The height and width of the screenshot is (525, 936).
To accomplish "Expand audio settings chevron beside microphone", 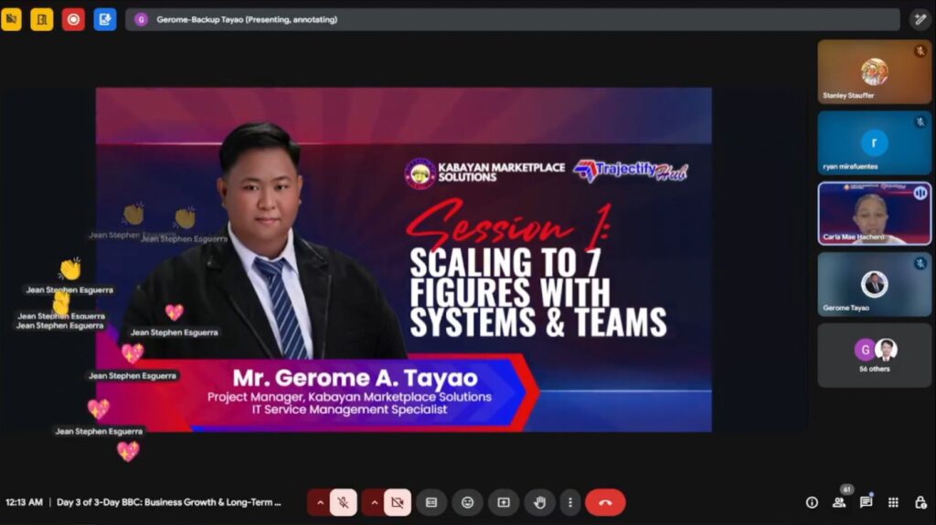I will click(320, 502).
